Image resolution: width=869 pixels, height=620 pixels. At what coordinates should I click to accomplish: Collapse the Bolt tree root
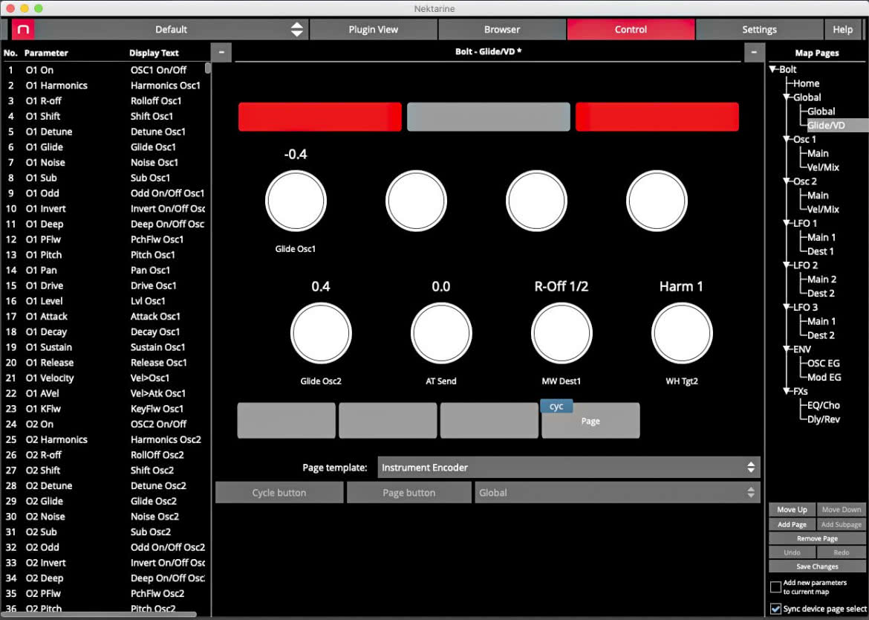tap(773, 69)
